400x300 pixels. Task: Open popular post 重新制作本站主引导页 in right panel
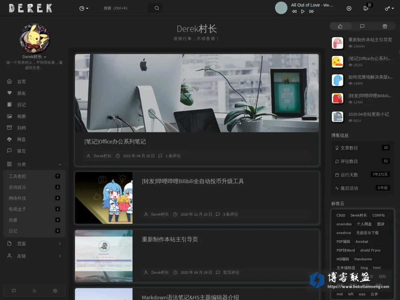(370, 40)
